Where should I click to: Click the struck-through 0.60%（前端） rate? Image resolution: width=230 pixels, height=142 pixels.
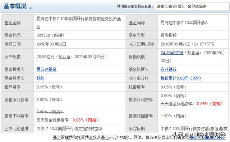[174, 96]
